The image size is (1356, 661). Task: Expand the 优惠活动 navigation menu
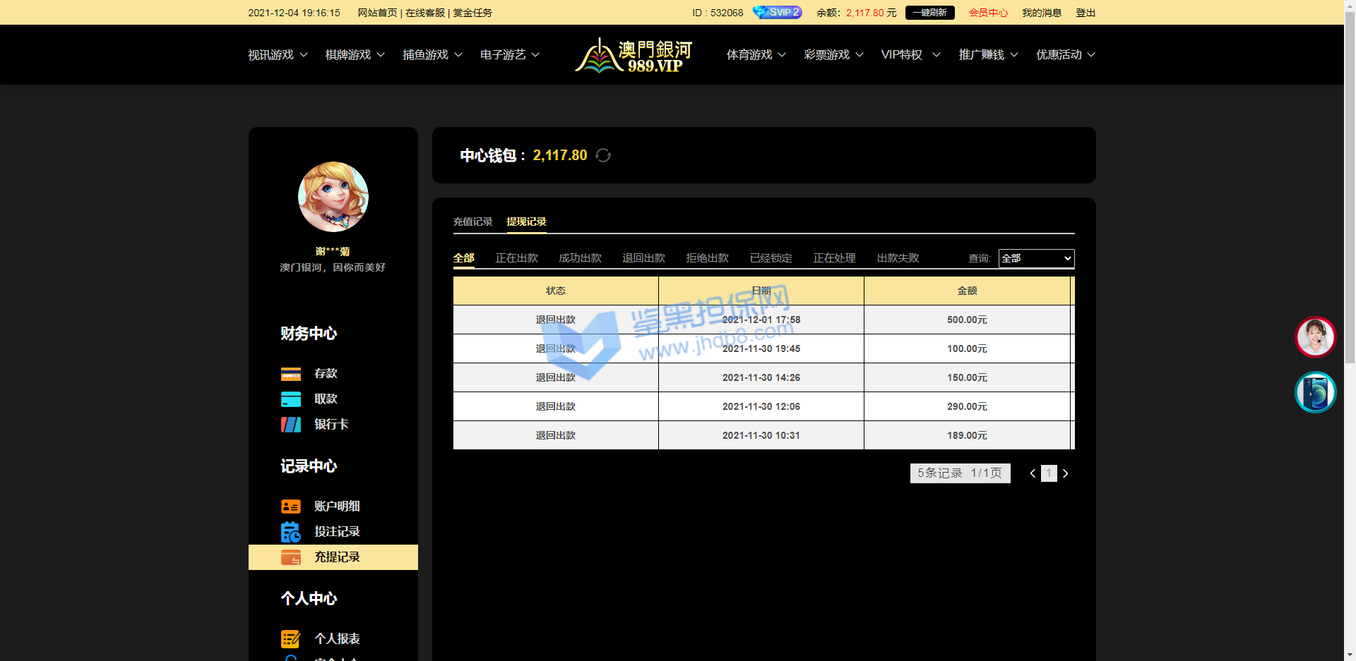click(1065, 55)
